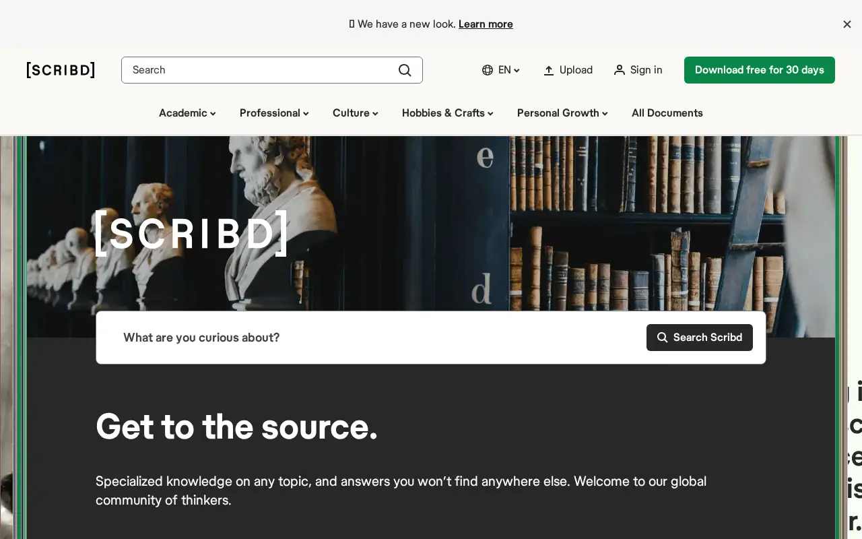Expand the Professional menu
Viewport: 862px width, 539px height.
274,113
